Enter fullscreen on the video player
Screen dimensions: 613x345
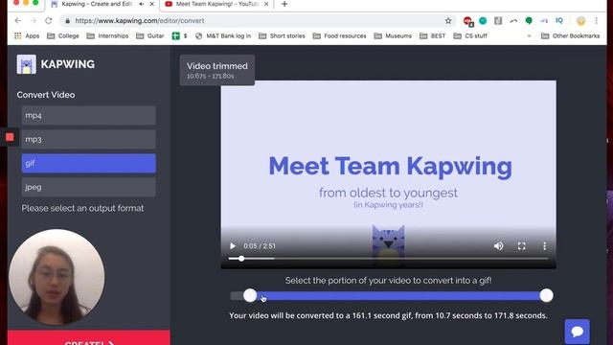coord(521,246)
